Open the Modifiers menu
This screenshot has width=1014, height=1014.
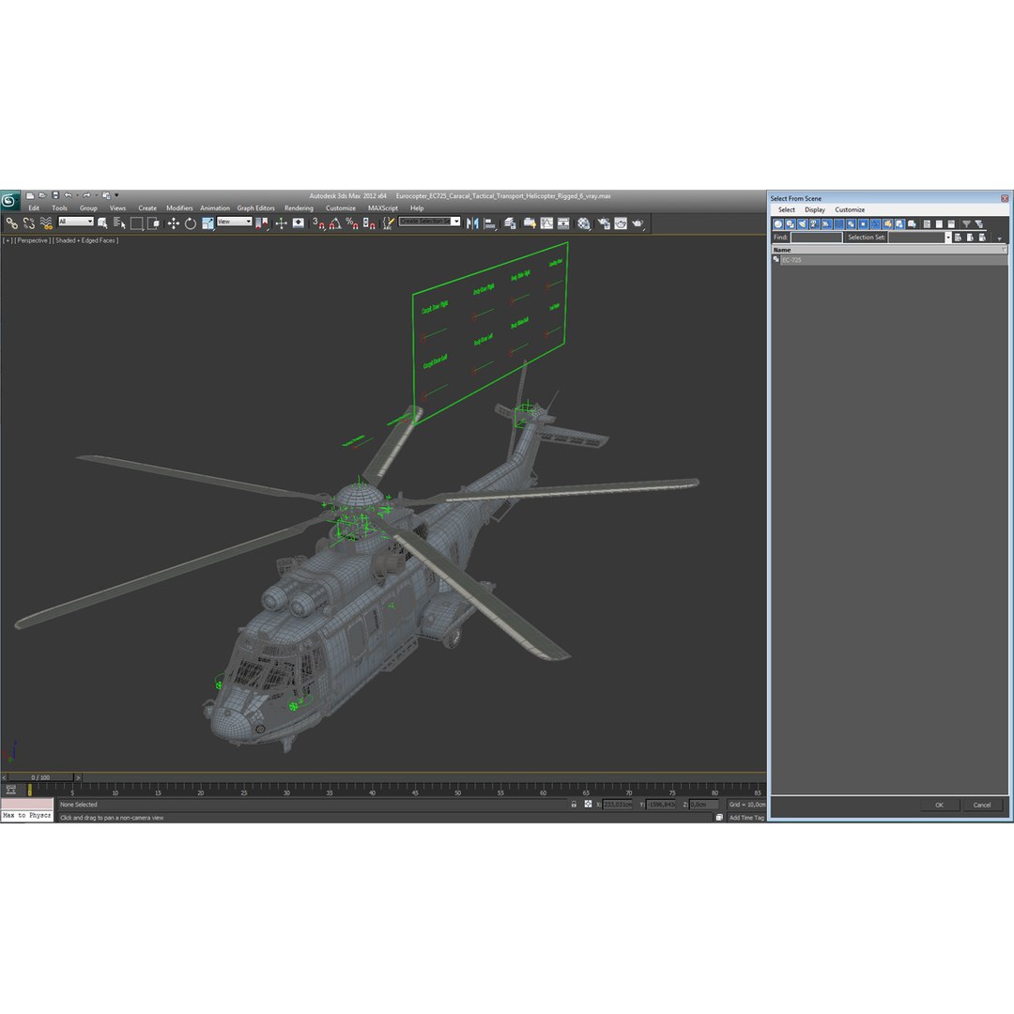point(179,208)
